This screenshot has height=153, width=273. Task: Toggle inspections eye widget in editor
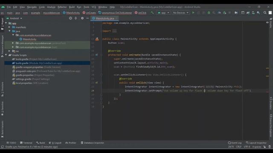(x=267, y=23)
